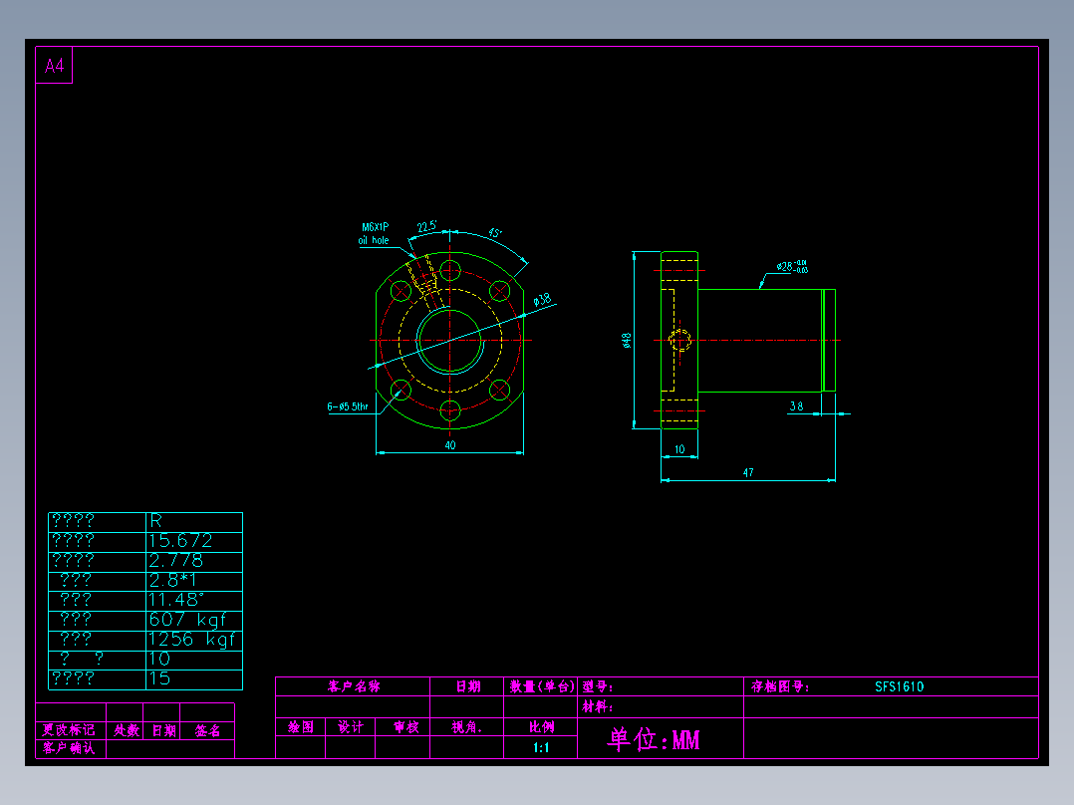Image resolution: width=1074 pixels, height=805 pixels.
Task: Select the M6X1P thread annotation
Action: pos(375,227)
